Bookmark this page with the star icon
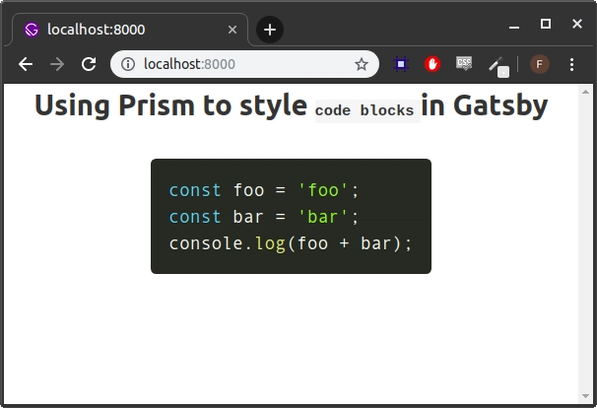This screenshot has width=597, height=408. tap(362, 64)
